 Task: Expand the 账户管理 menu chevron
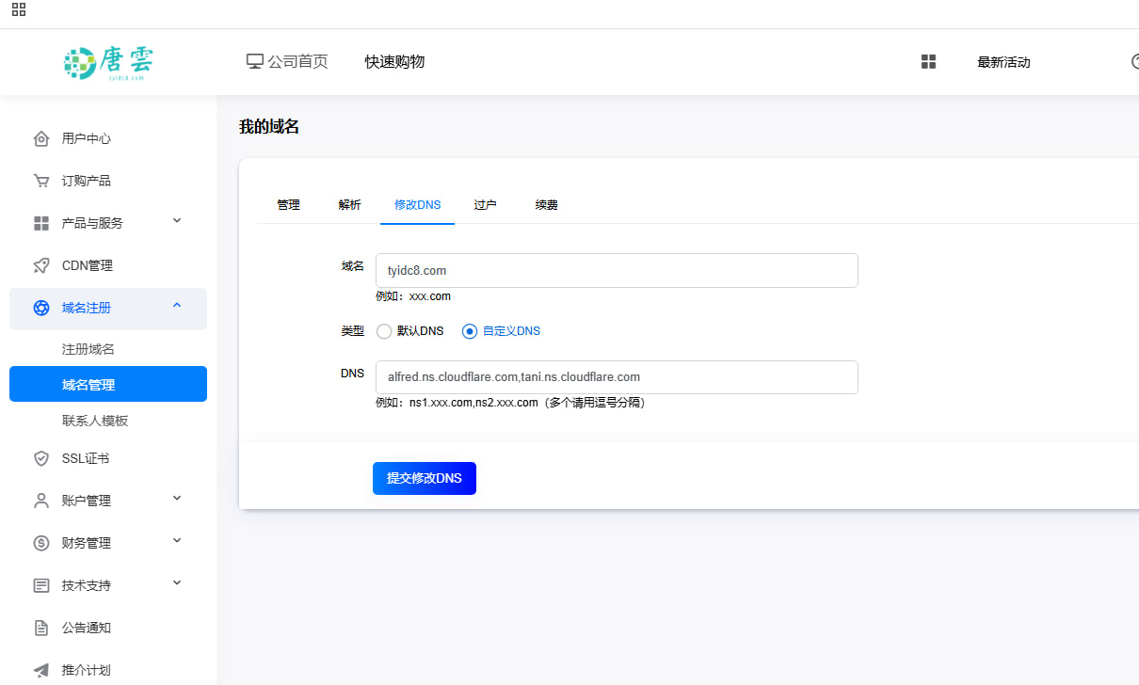(177, 499)
